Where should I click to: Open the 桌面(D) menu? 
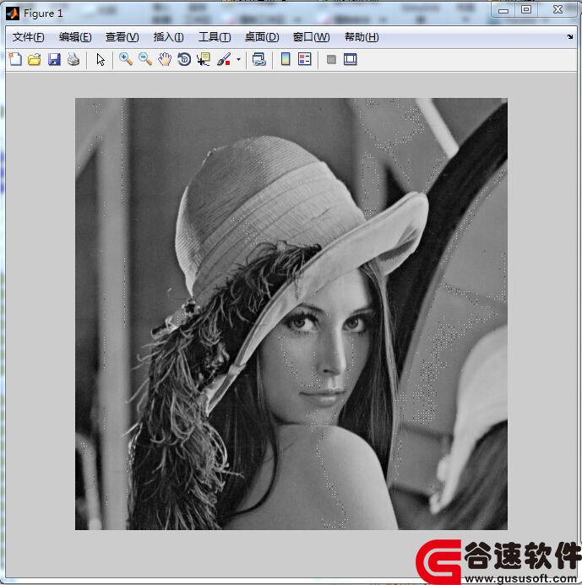tap(262, 37)
